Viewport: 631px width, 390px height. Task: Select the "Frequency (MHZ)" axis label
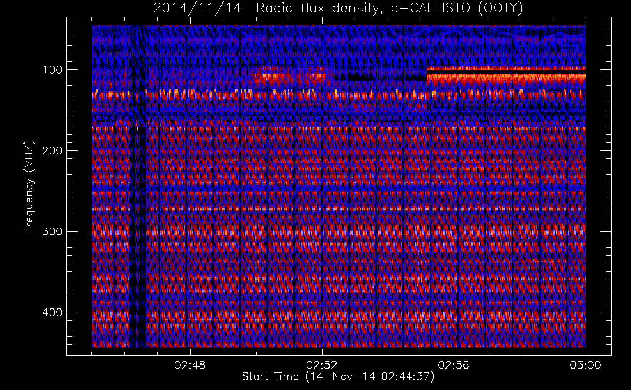29,187
